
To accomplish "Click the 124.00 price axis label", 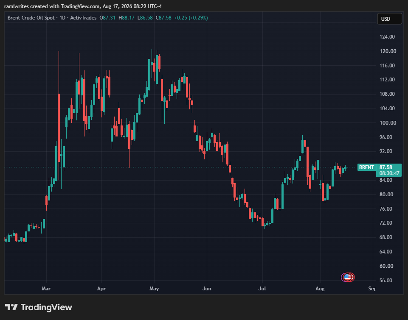I will point(388,37).
